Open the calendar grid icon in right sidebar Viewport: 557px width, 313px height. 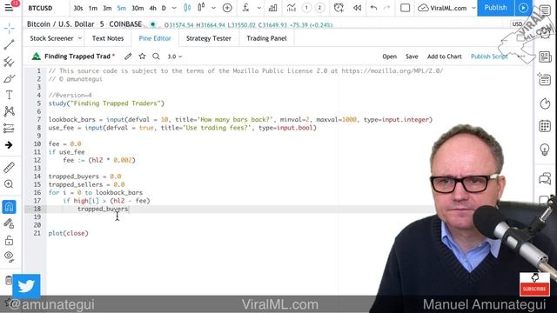[x=545, y=126]
